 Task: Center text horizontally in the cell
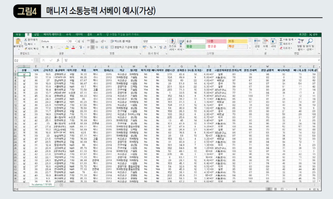click(92, 47)
